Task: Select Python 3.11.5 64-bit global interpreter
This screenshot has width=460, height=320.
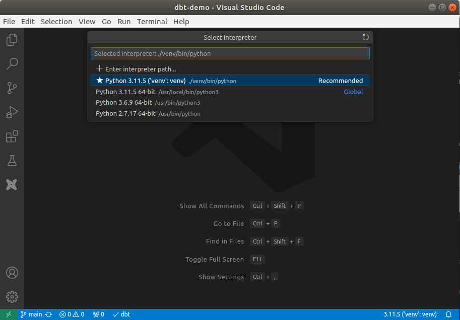Action: 230,92
